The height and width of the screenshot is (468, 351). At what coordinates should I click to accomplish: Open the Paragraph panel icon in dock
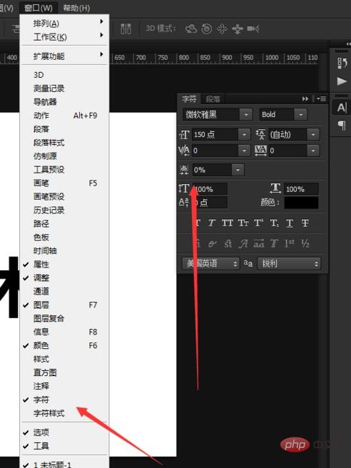coord(342,125)
